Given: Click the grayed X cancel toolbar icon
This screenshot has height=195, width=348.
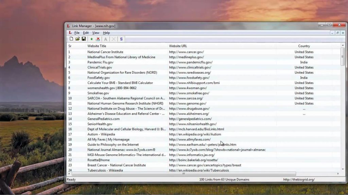Looking at the screenshot, I should (114, 39).
